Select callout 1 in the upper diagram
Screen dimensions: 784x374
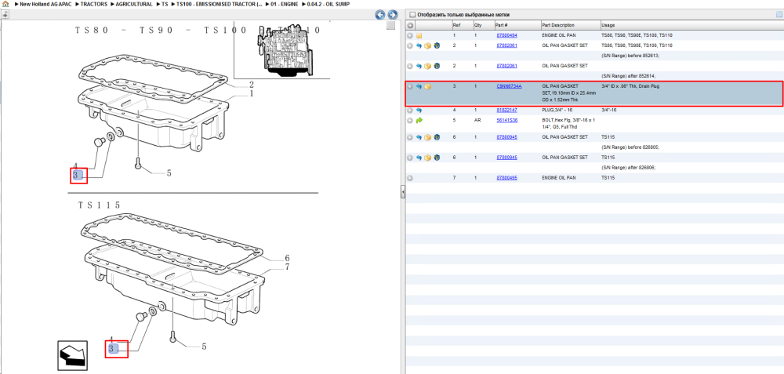(x=252, y=93)
